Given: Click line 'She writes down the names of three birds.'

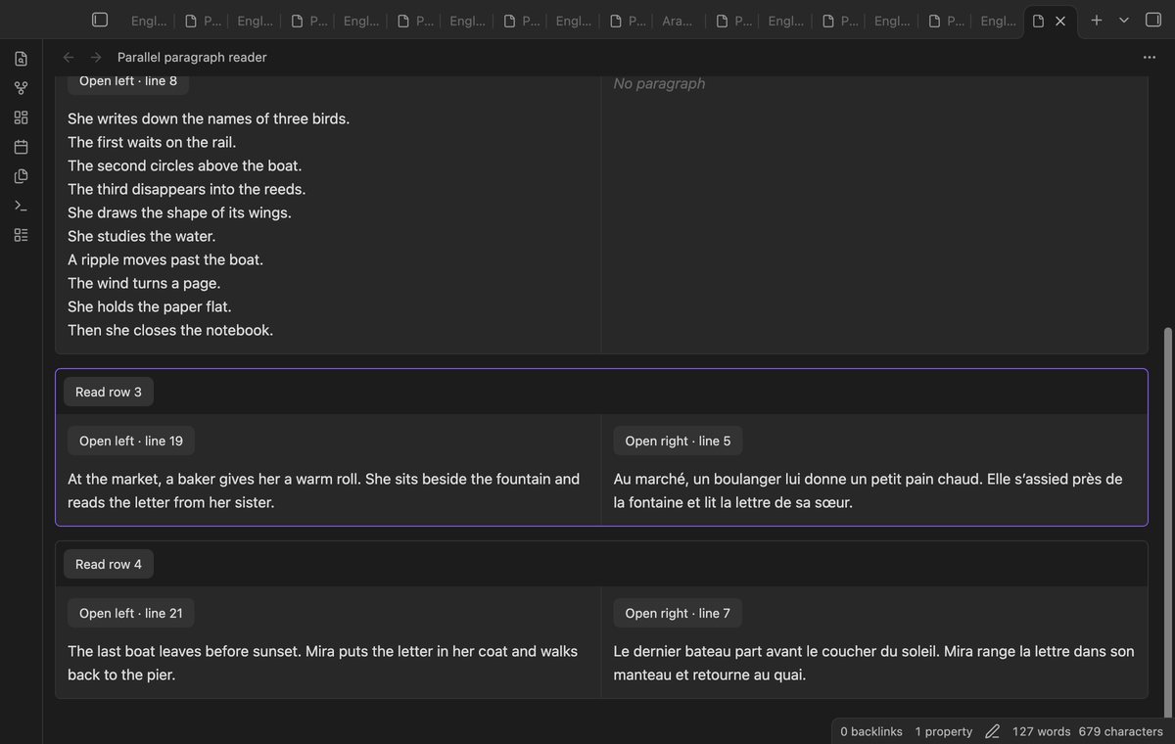Looking at the screenshot, I should coord(209,118).
